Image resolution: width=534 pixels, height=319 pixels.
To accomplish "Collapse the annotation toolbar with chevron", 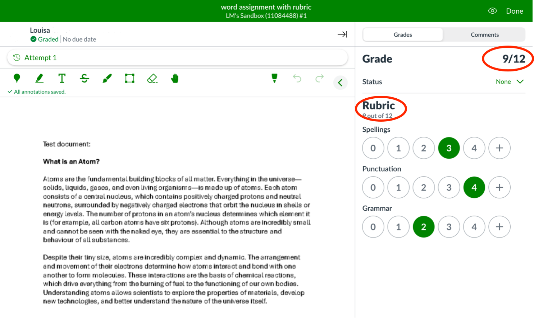I will point(340,83).
